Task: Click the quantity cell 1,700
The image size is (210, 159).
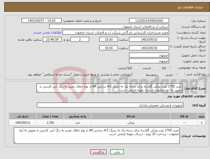Action: coord(50,123)
